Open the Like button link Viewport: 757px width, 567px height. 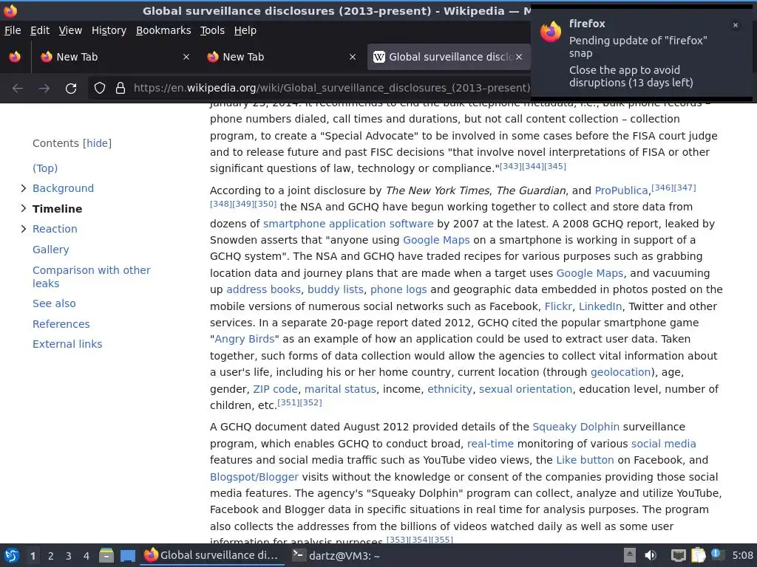tap(585, 460)
